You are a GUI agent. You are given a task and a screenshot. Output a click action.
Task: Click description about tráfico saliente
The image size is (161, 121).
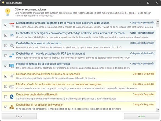click(73, 58)
